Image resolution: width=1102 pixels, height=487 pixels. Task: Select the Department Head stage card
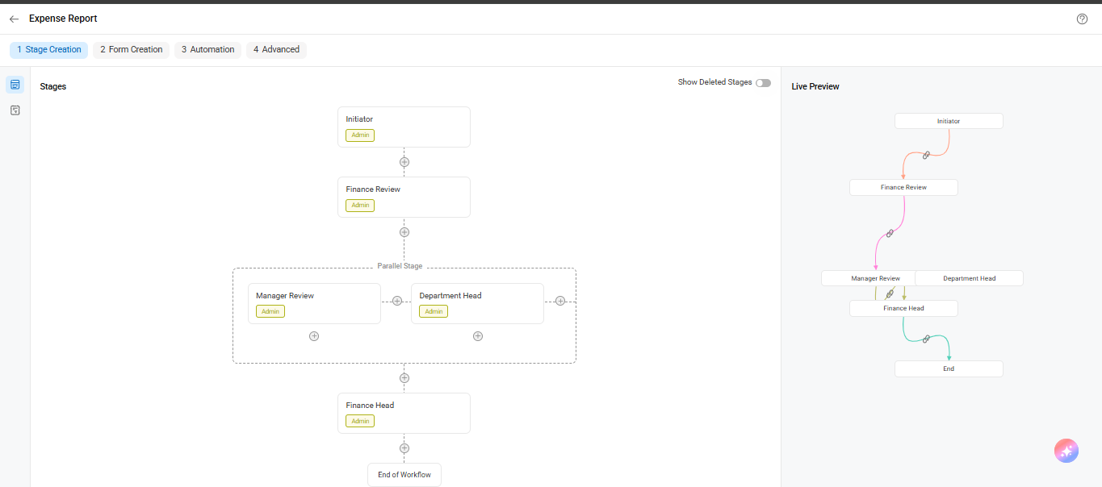(x=477, y=304)
